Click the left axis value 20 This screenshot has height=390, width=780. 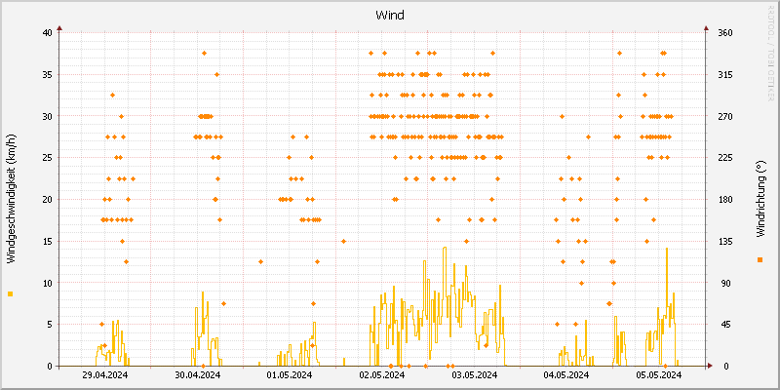pos(47,200)
